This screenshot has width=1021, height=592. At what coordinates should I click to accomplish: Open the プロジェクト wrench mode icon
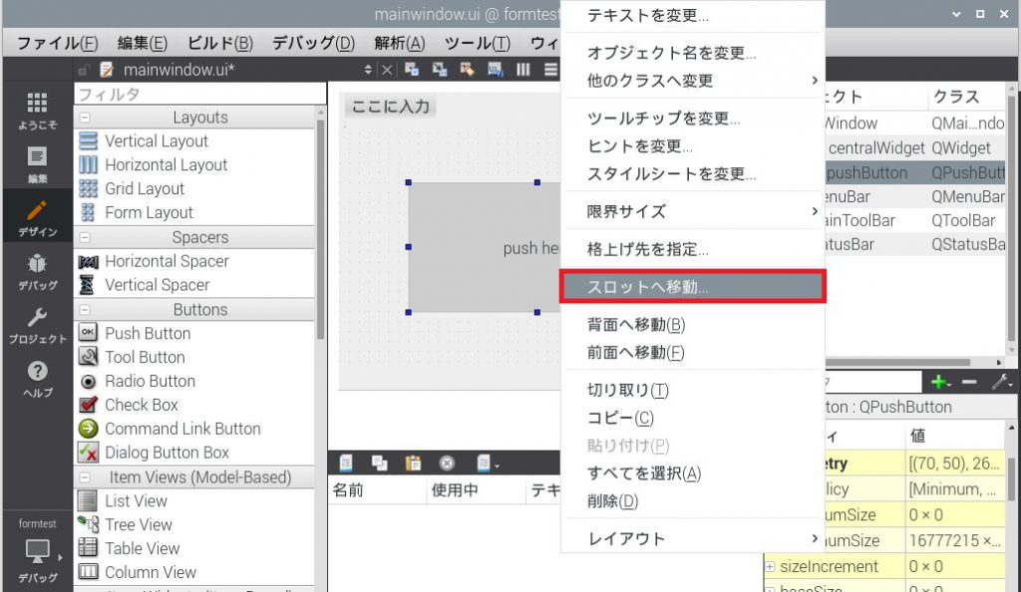coord(37,324)
